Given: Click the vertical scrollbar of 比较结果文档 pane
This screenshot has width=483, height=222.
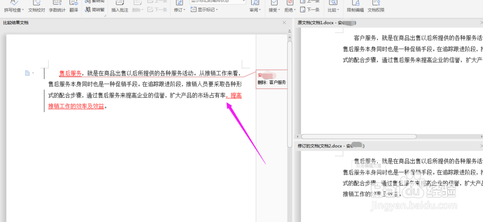Looking at the screenshot, I should point(289,94).
